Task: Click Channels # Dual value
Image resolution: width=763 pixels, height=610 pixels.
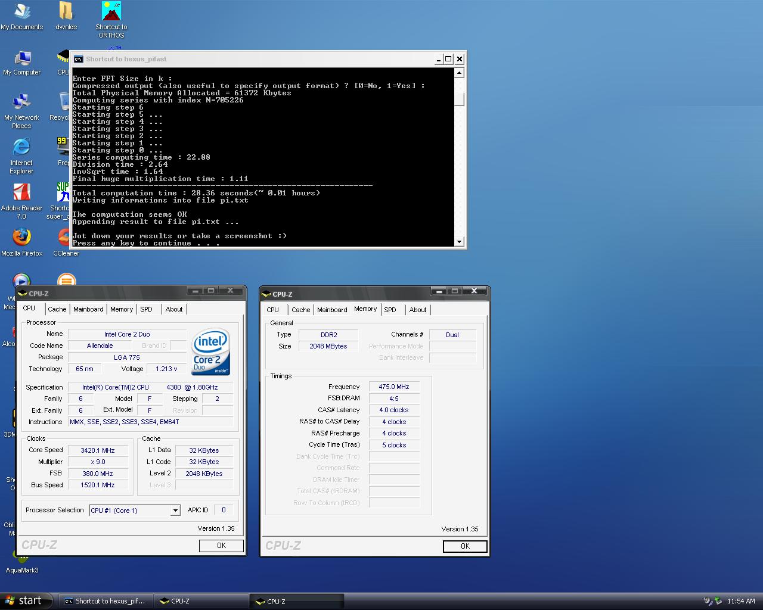Action: (452, 335)
